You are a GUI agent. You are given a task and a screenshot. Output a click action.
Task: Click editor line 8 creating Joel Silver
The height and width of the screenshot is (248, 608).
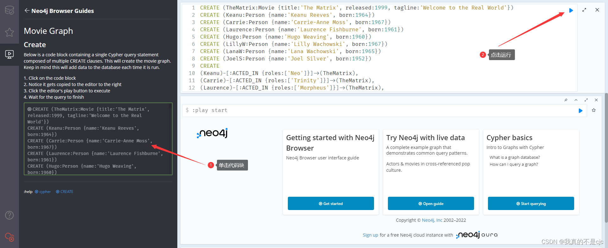click(x=286, y=59)
